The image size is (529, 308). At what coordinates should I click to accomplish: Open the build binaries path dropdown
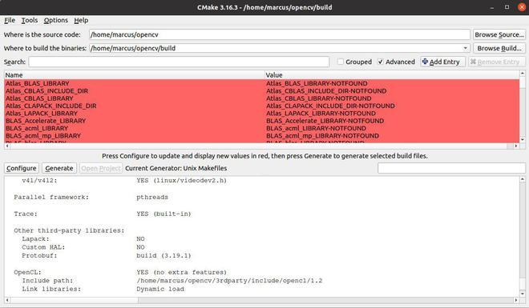point(465,48)
